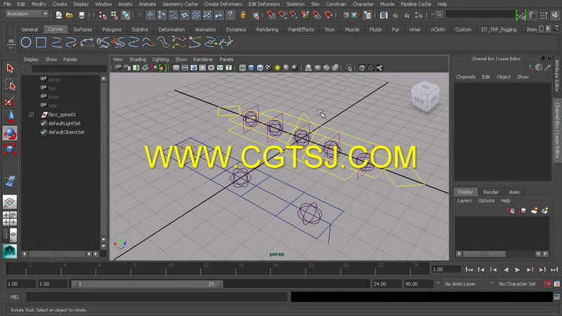The width and height of the screenshot is (562, 316).
Task: Toggle auto keyframe button
Action: pyautogui.click(x=547, y=284)
